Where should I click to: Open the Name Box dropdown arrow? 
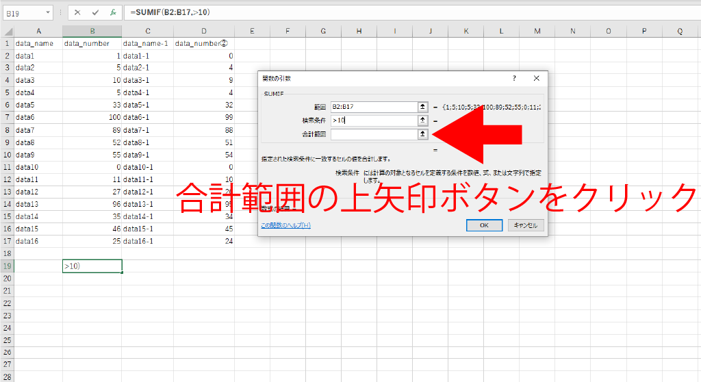tap(47, 12)
